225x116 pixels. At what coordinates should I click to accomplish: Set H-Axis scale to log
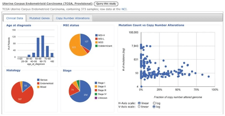tap(154, 103)
